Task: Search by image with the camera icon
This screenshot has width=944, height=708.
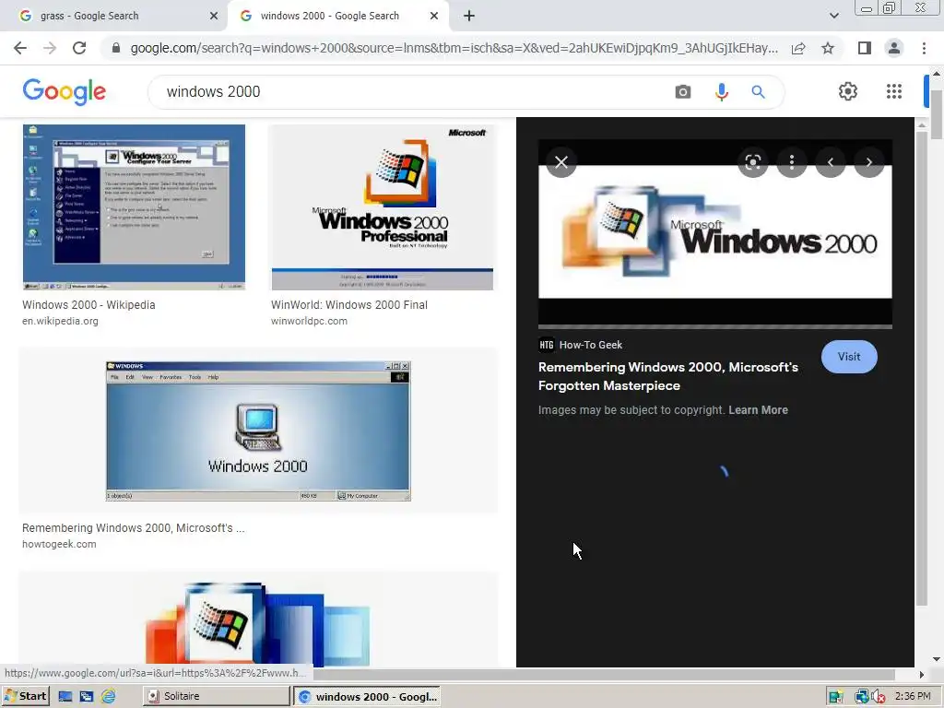Action: point(683,92)
